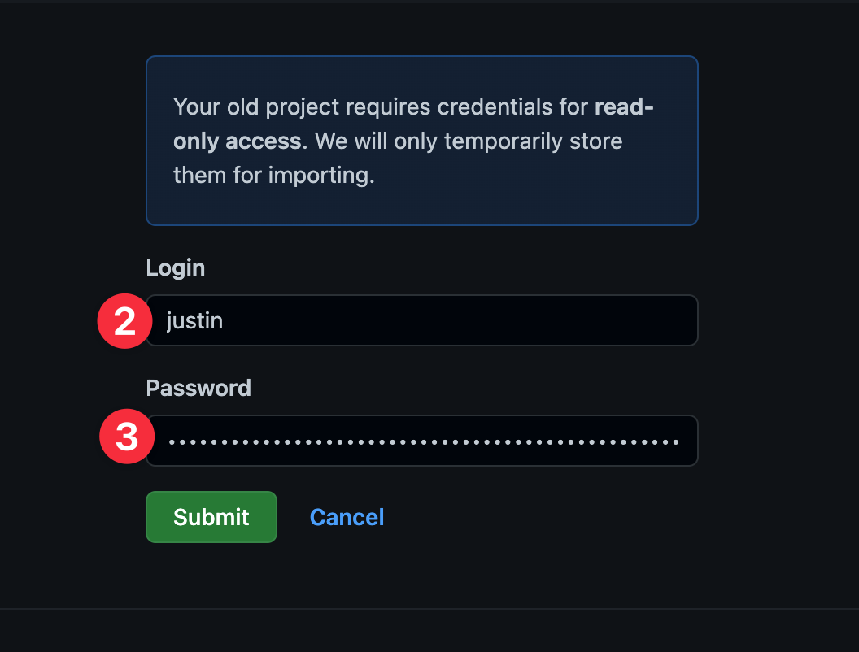The height and width of the screenshot is (652, 859).
Task: Click the circular marker next to Login field
Action: coord(124,320)
